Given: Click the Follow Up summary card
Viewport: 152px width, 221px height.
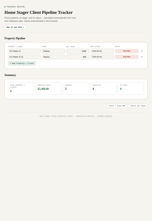Looking at the screenshot, I should [x=103, y=89].
